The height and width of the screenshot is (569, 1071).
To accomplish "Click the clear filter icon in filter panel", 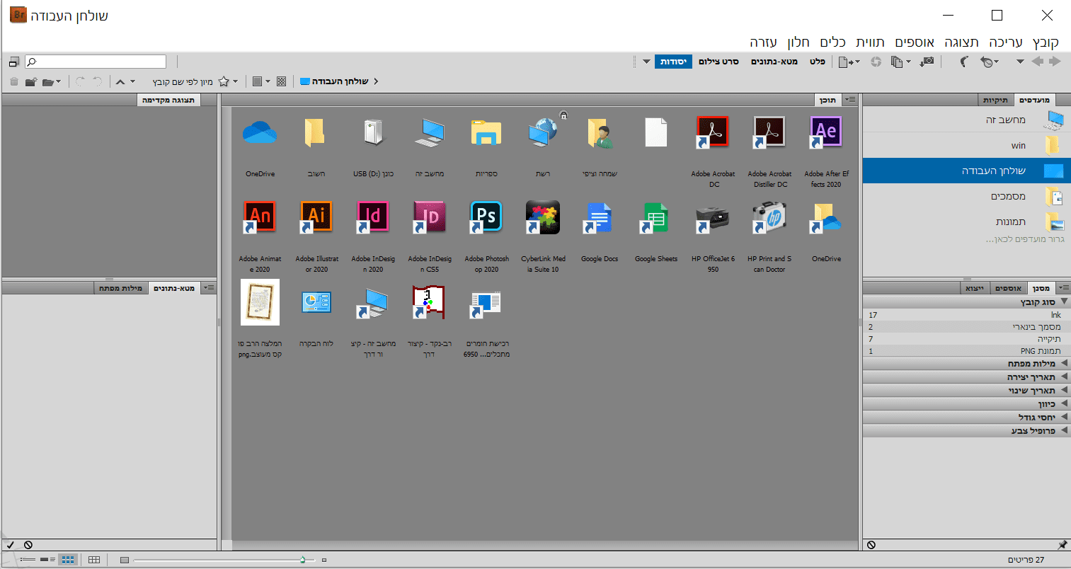I will point(871,545).
